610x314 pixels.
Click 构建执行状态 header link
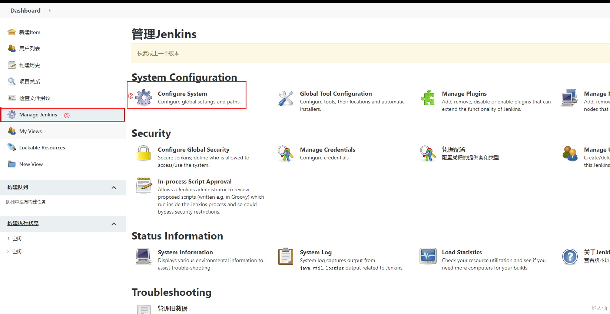(23, 223)
